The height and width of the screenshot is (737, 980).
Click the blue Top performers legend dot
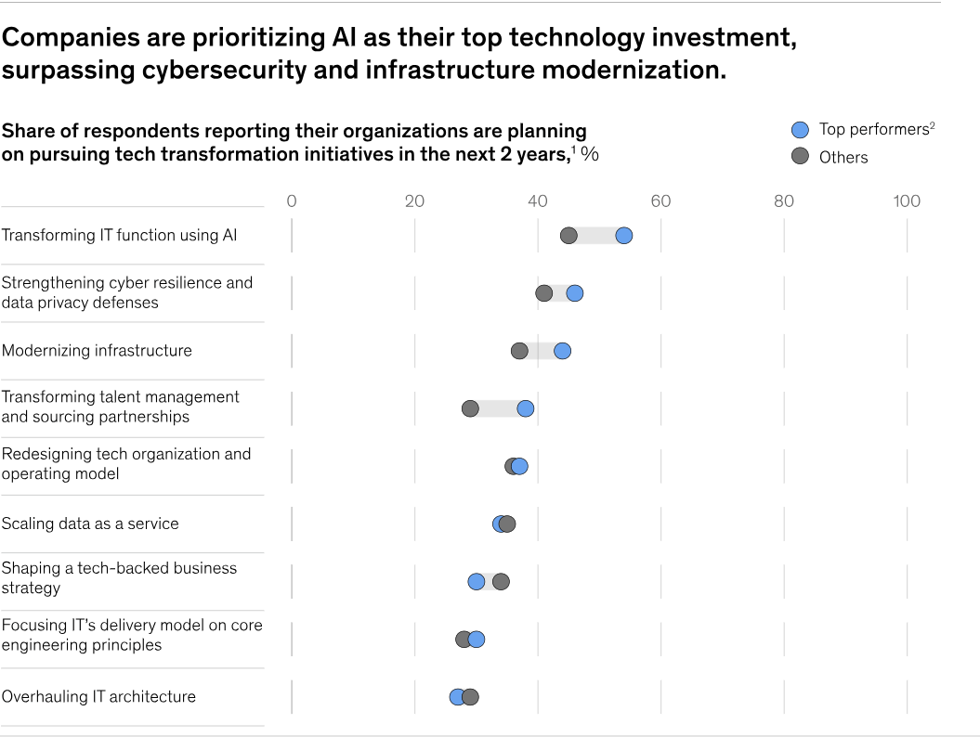tap(800, 130)
